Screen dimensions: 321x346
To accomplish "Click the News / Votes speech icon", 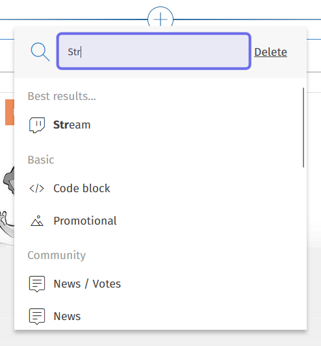I will point(37,284).
